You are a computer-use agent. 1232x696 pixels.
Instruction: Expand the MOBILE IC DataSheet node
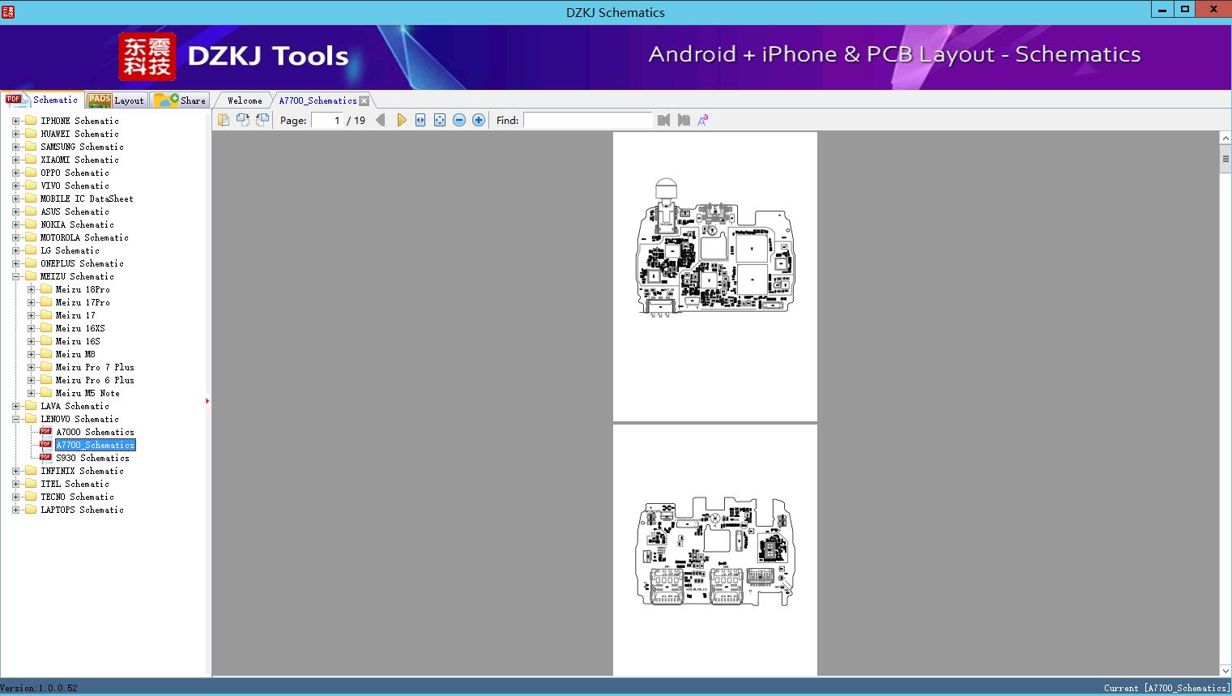click(15, 199)
